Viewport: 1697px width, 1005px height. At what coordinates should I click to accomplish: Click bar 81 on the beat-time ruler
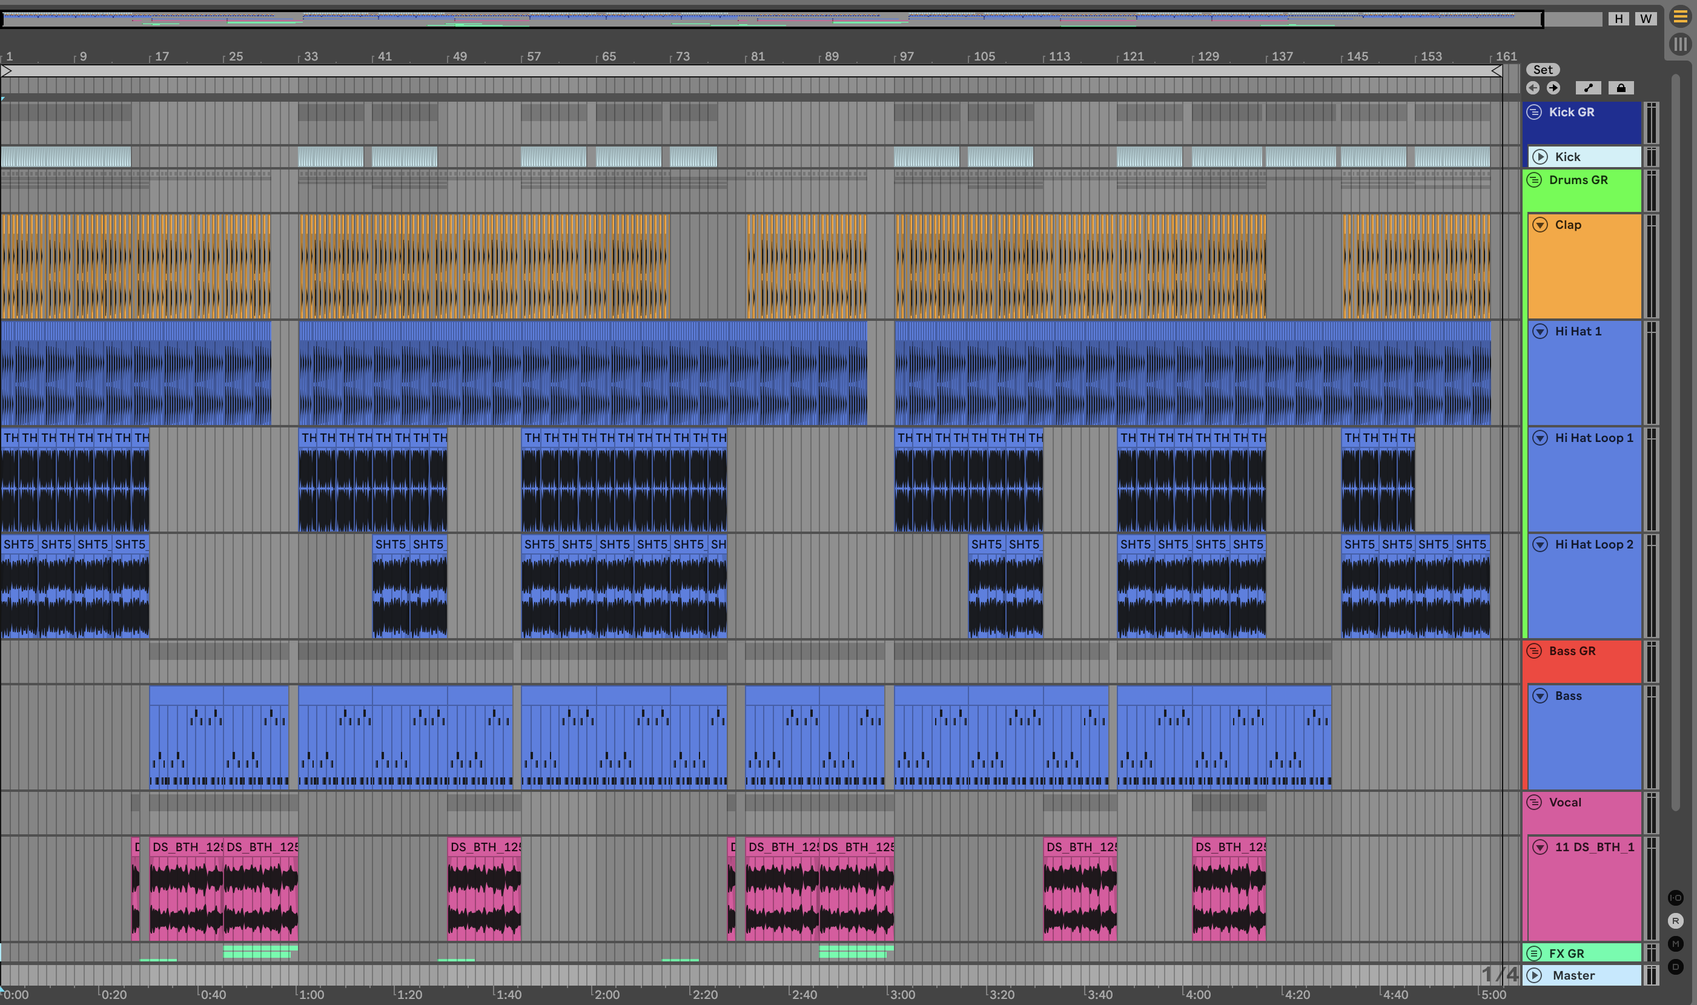click(758, 57)
